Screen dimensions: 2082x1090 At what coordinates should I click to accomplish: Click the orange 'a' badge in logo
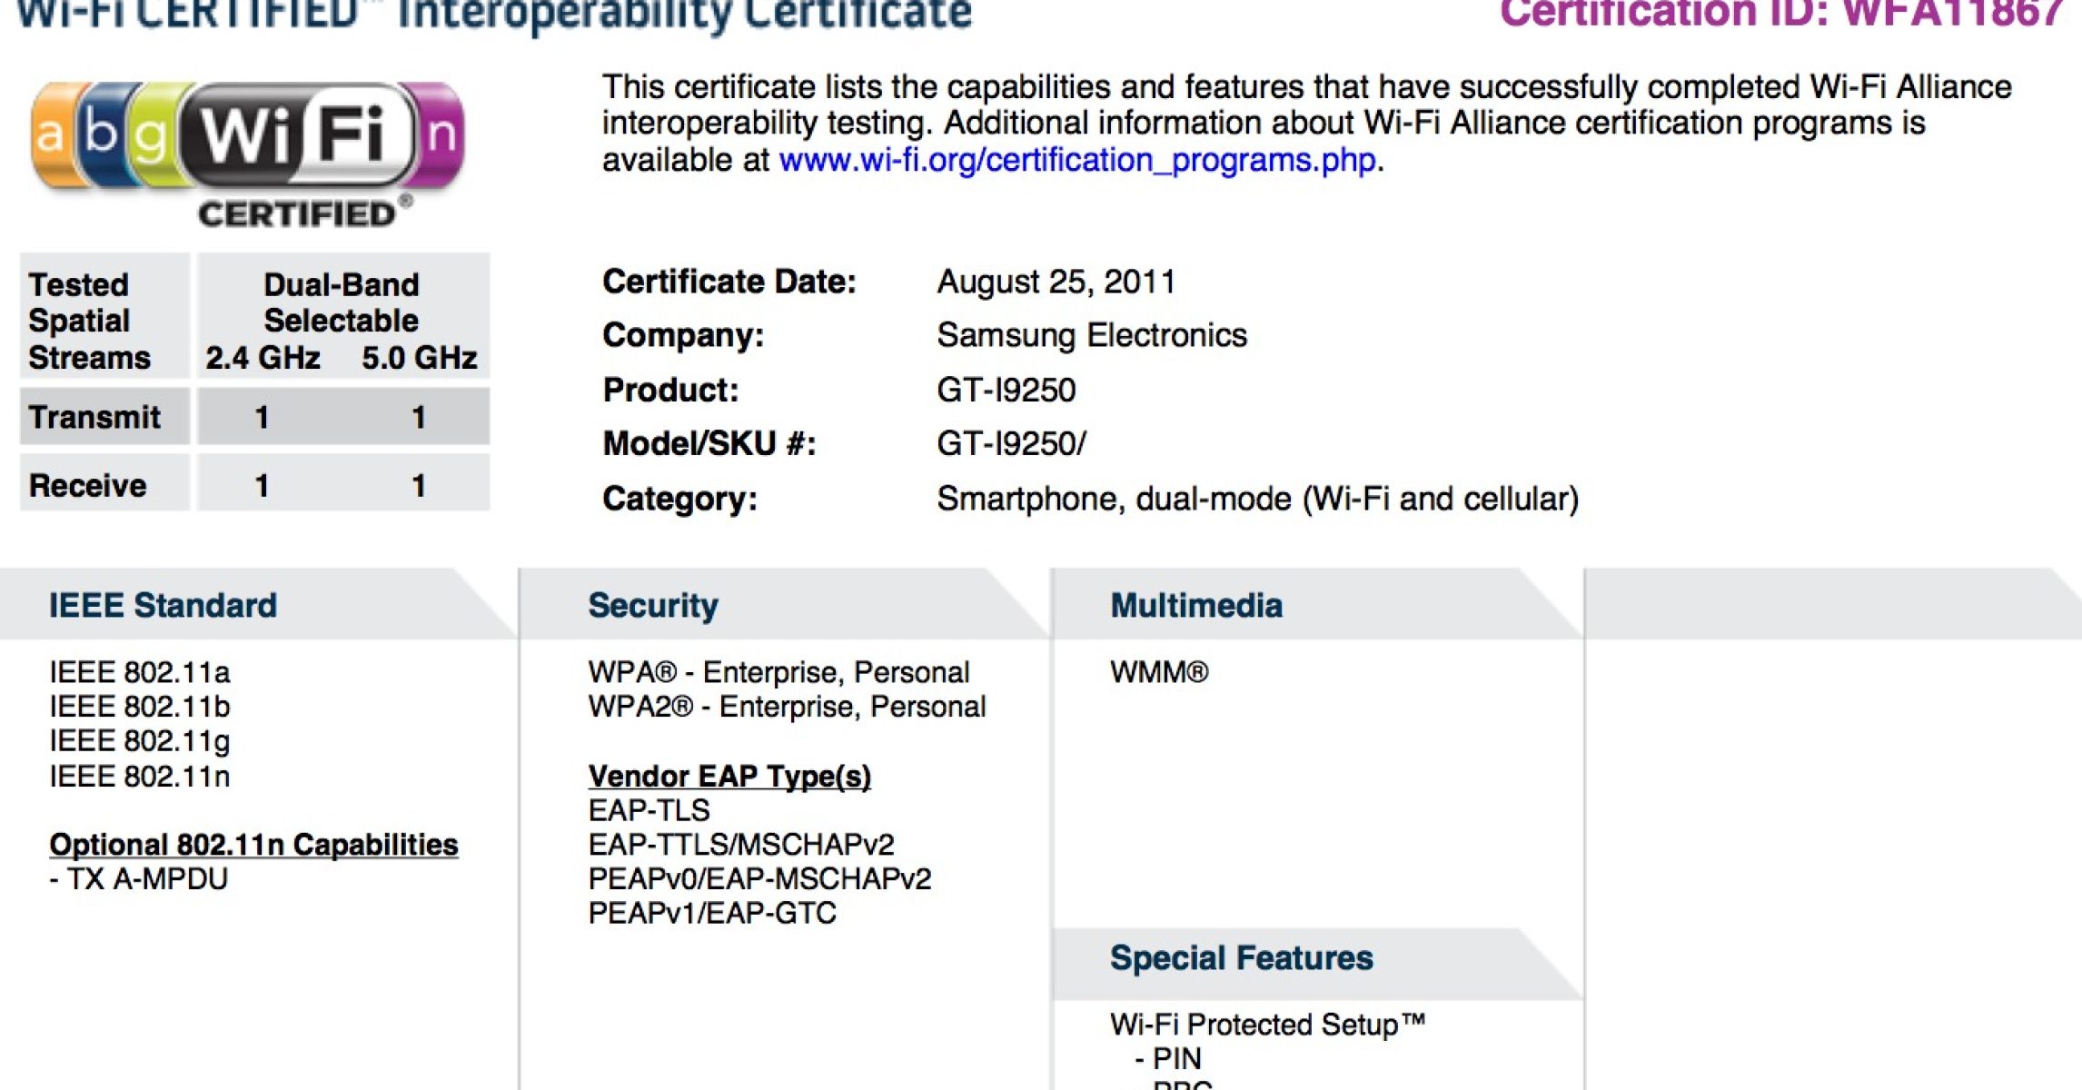[x=51, y=136]
